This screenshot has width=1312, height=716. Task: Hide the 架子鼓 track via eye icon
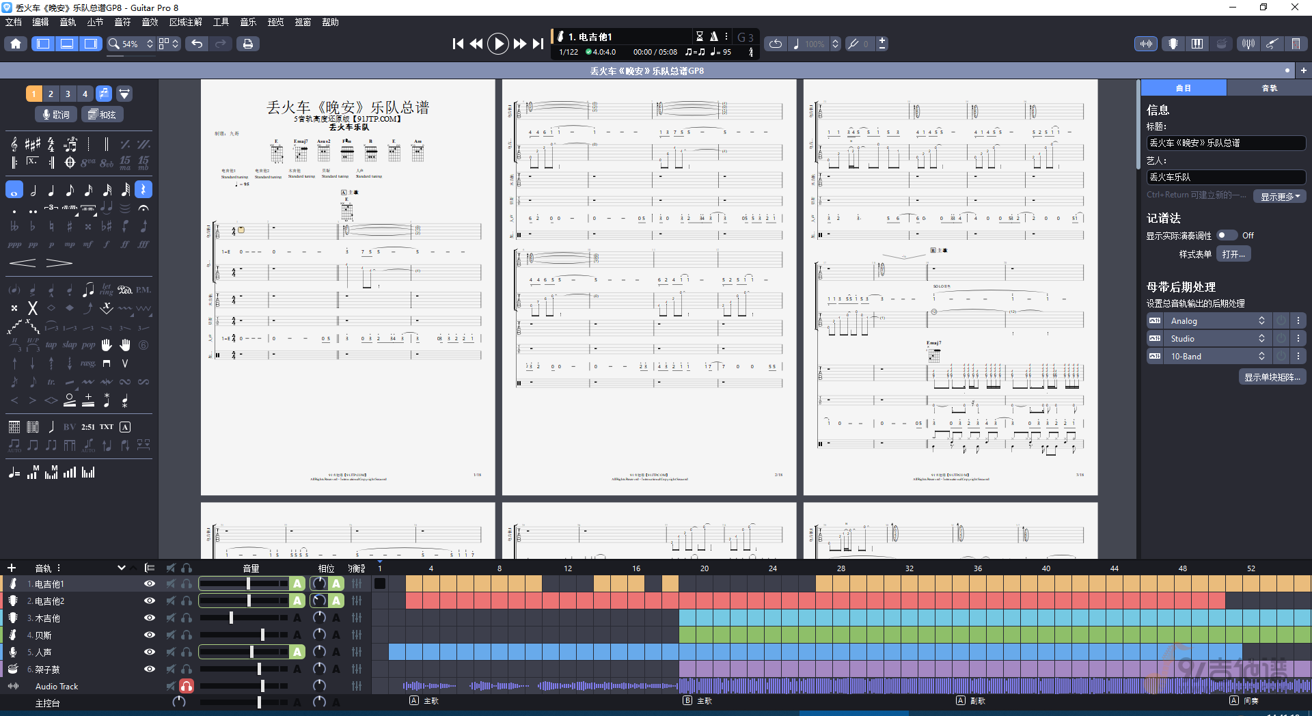[x=149, y=670]
